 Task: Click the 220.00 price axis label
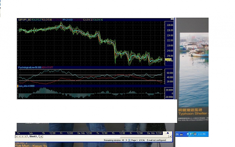click(170, 45)
